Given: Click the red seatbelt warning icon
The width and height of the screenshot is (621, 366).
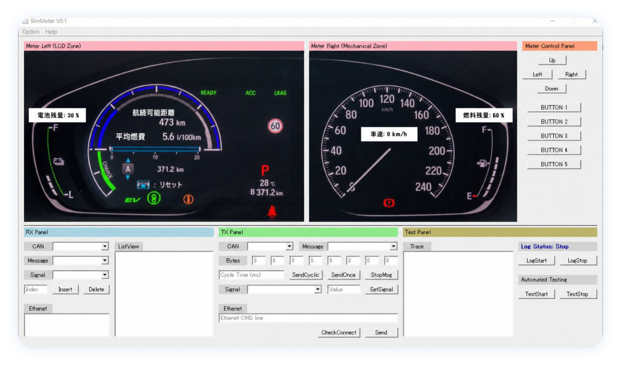Looking at the screenshot, I should point(272,211).
